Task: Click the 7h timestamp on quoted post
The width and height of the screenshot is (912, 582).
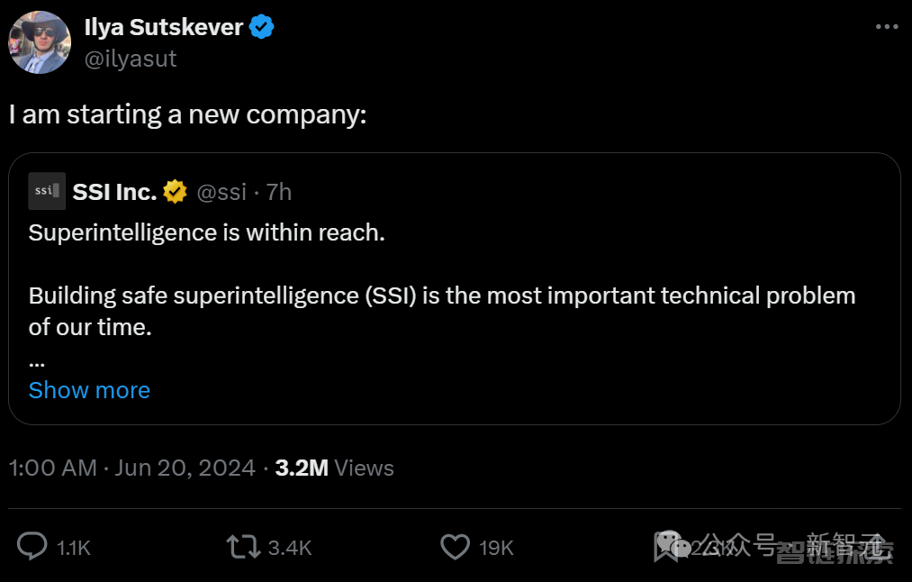Action: 279,192
